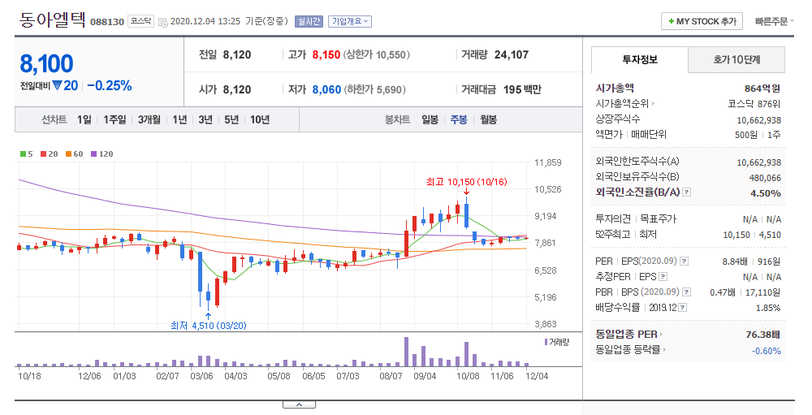Click the red 20-day average legend marker
Image resolution: width=812 pixels, height=415 pixels.
43,153
